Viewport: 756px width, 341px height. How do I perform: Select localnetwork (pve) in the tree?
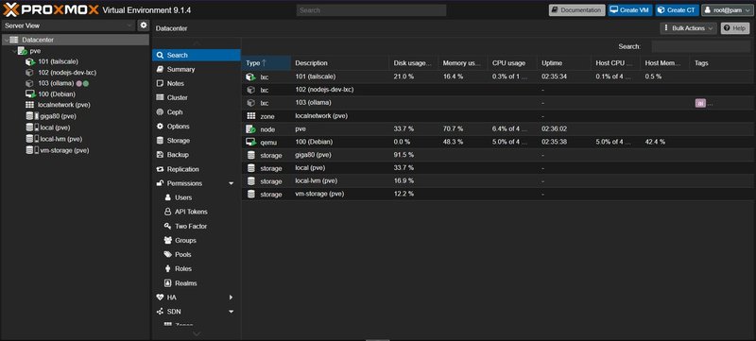pyautogui.click(x=64, y=105)
